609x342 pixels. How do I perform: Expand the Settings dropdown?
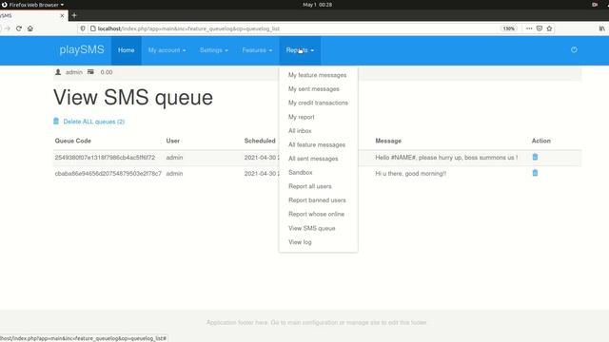click(x=213, y=50)
